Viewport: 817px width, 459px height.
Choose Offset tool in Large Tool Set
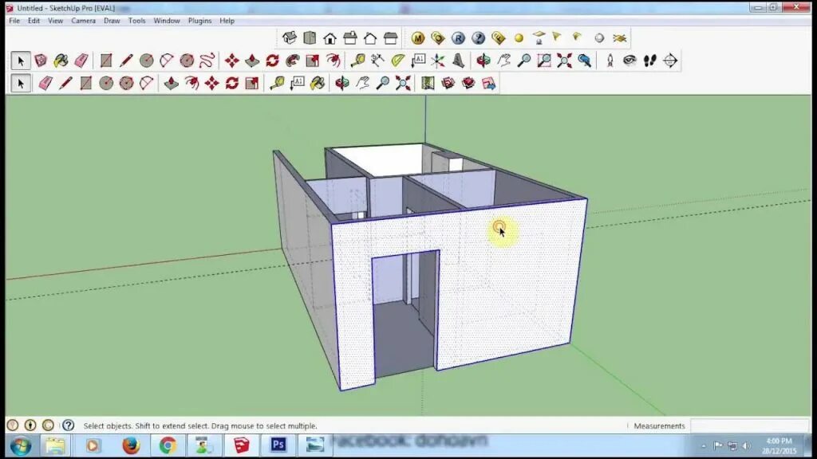pos(333,61)
